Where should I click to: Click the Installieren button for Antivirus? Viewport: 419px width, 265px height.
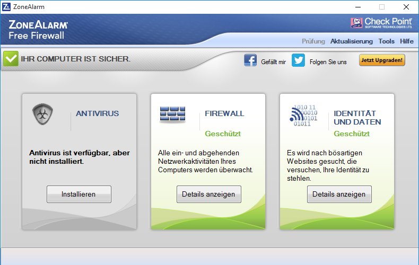(79, 194)
